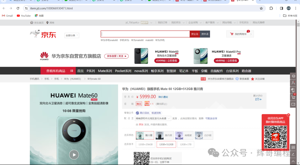The width and height of the screenshot is (300, 165).
Task: Open the Chrome three-dot menu
Action: (296, 8)
